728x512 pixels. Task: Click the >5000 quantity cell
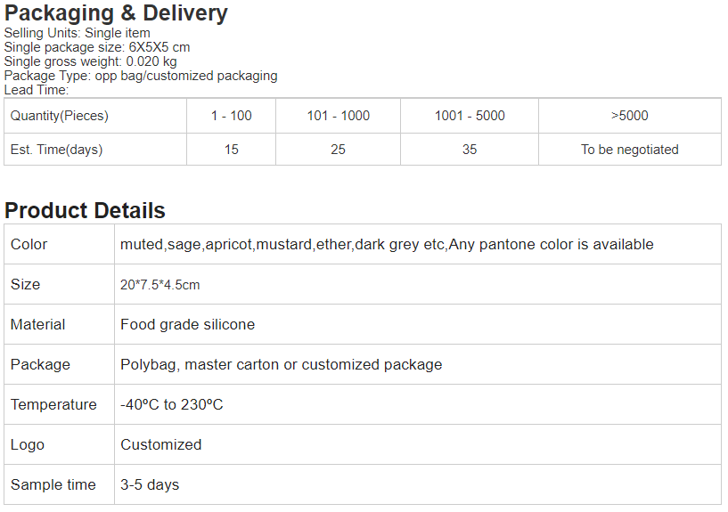click(x=630, y=116)
